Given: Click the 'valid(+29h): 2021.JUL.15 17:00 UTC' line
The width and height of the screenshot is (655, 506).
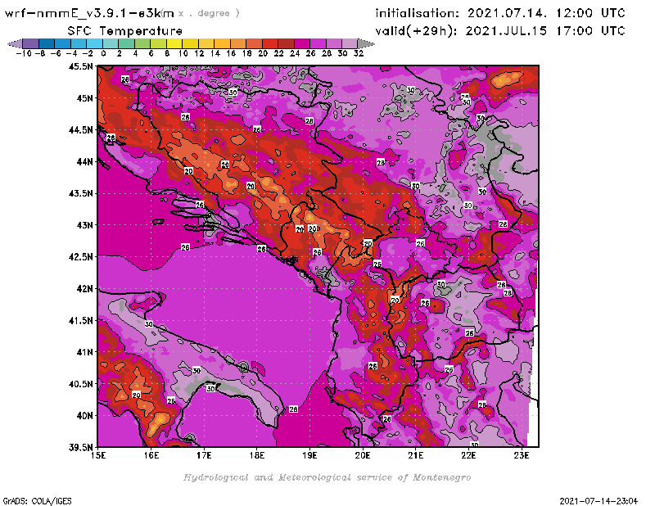Looking at the screenshot, I should [x=500, y=31].
